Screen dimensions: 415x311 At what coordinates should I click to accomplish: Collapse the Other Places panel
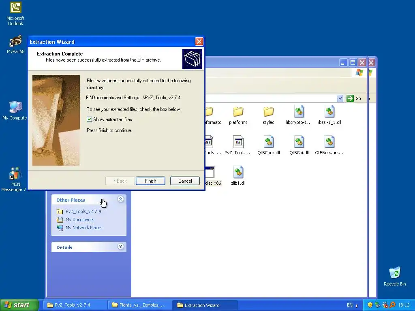click(x=120, y=199)
